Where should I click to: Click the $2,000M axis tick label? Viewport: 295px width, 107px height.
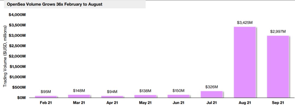click(17, 56)
